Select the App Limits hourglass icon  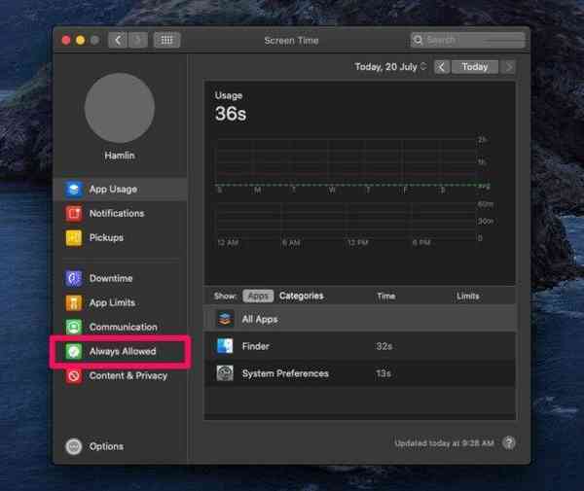click(74, 302)
